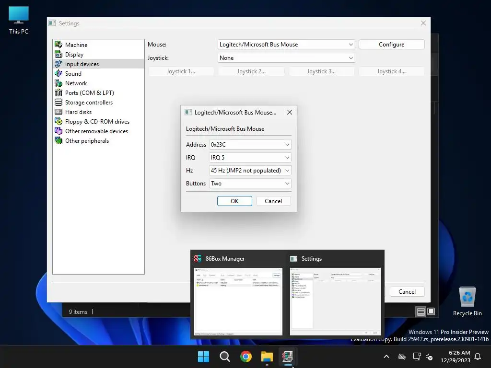Select the Network label in the category list

[x=76, y=83]
